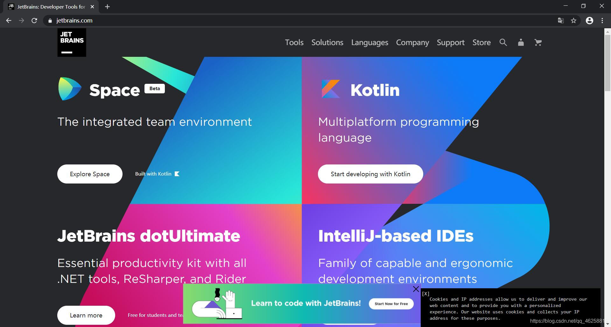
Task: Click the JB favicon on the tab
Action: 11,6
